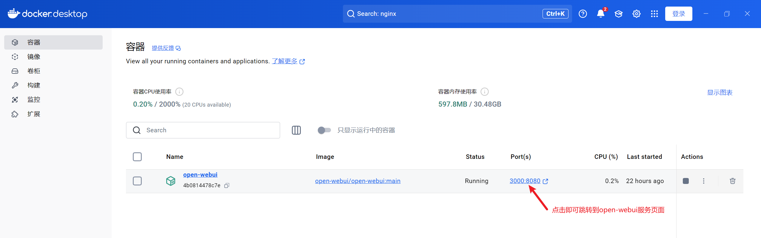
Task: Open the 卷柜 sidebar section
Action: [x=53, y=71]
